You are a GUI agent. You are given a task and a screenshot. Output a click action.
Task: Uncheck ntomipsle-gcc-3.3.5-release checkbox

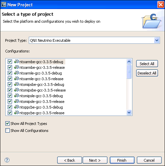(10, 101)
